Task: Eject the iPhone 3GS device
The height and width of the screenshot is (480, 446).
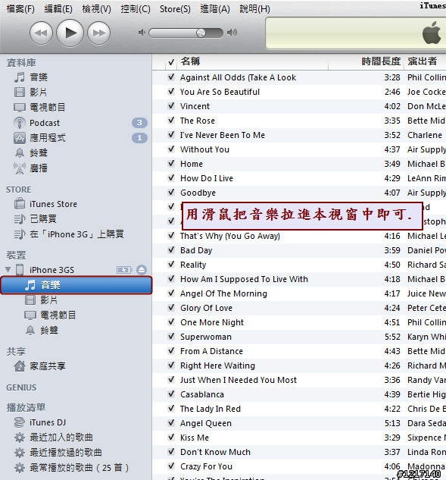Action: [x=142, y=270]
